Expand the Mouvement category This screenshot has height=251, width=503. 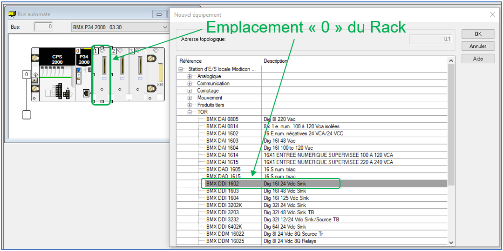[x=190, y=98]
